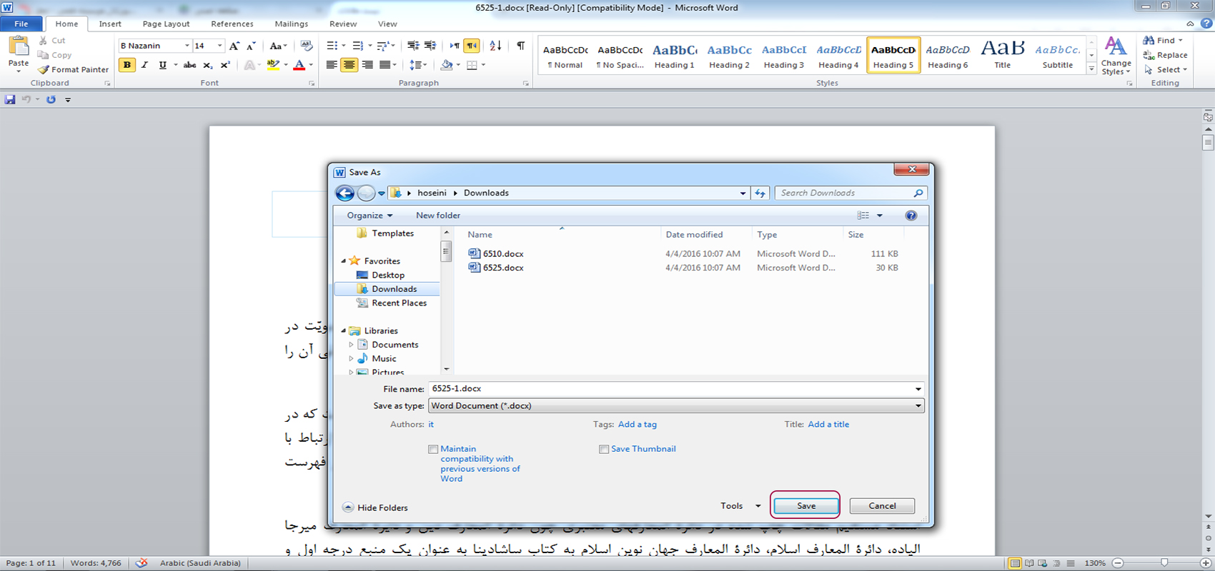Viewport: 1215px width, 571px height.
Task: Click Cancel in Save As dialog
Action: coord(882,506)
